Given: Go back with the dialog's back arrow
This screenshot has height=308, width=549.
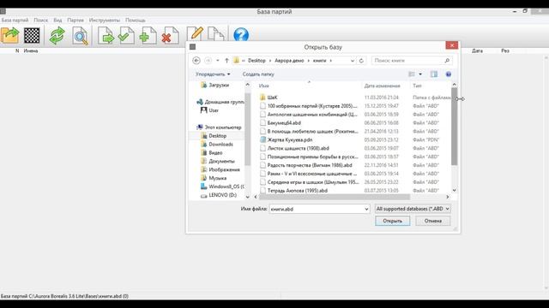Looking at the screenshot, I should pyautogui.click(x=196, y=61).
